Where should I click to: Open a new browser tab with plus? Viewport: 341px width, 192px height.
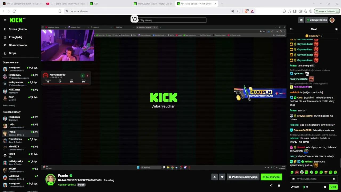click(x=222, y=4)
